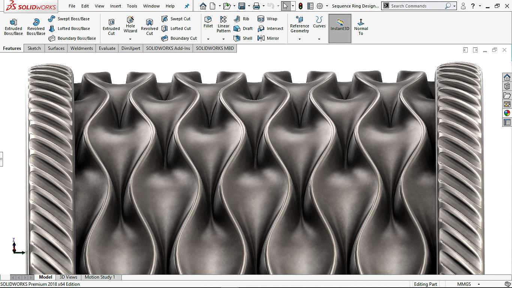The image size is (512, 288).
Task: Open Design Library task pane tab
Action: tap(507, 87)
